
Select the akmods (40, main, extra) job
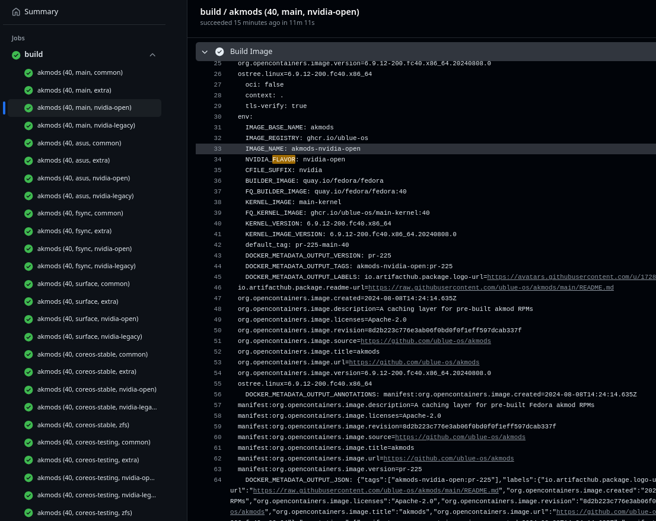[74, 90]
